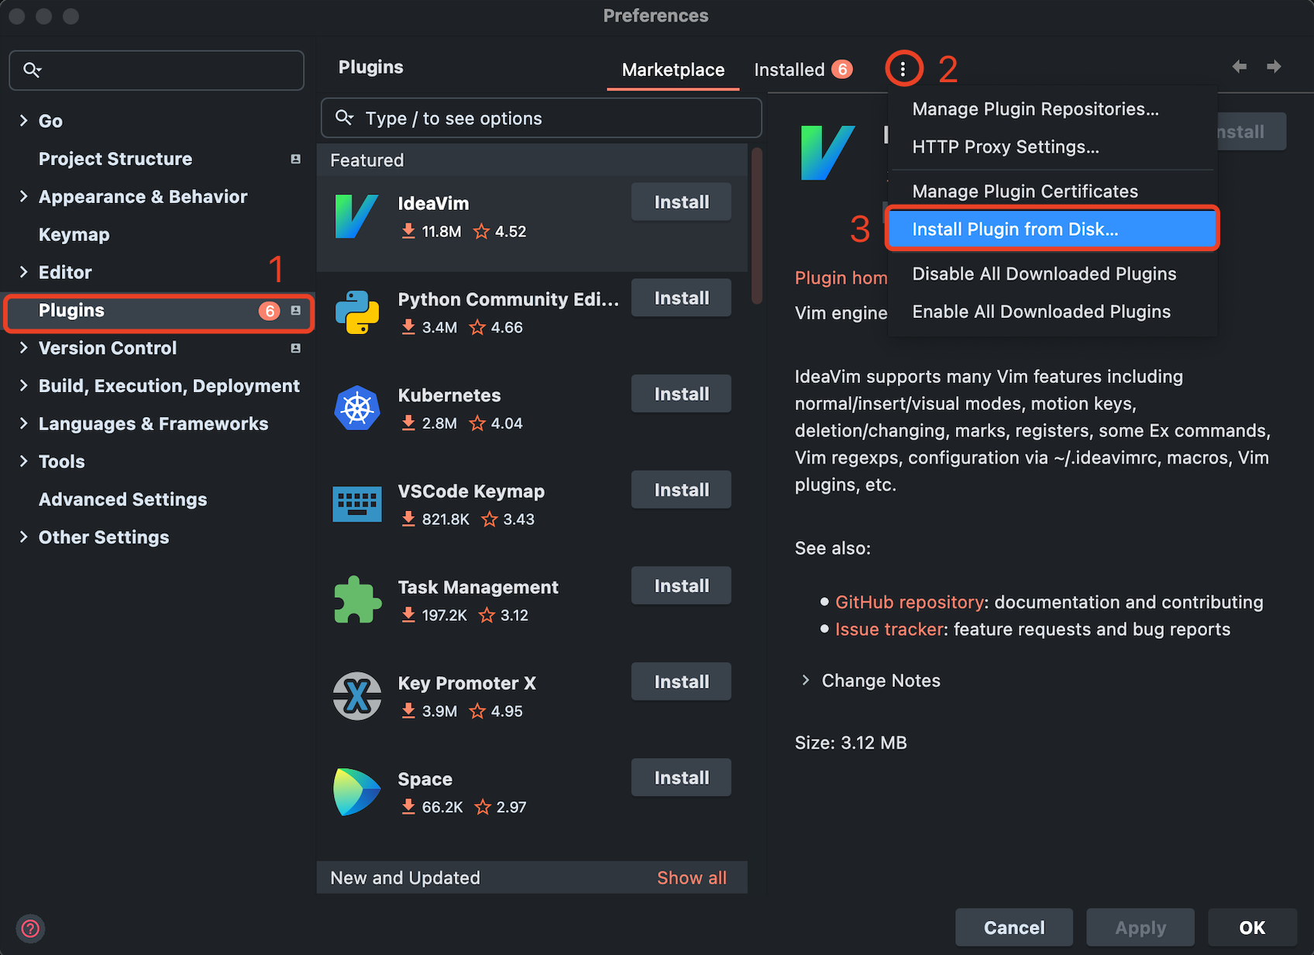Open the help question mark icon

click(31, 928)
